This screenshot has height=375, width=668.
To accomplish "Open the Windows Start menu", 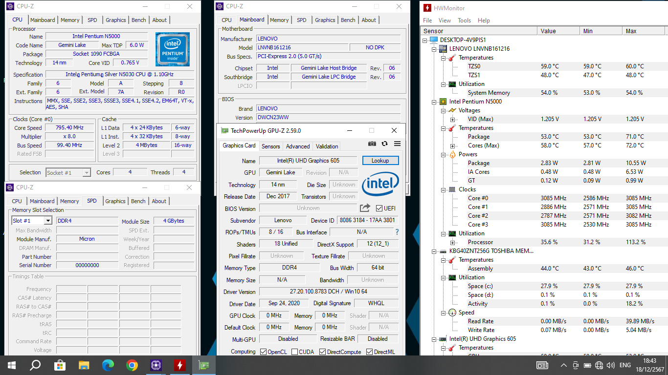I will click(x=12, y=365).
